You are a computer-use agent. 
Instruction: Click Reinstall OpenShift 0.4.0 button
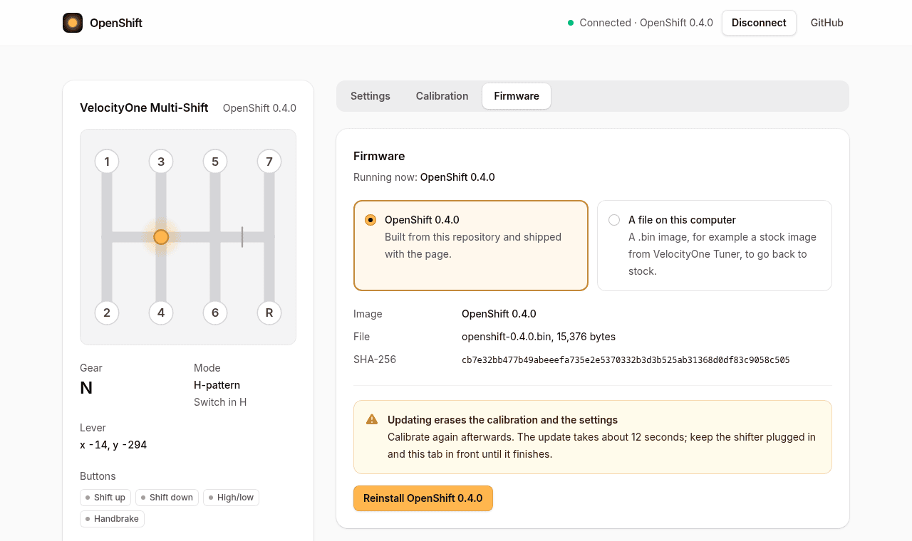[x=423, y=498]
